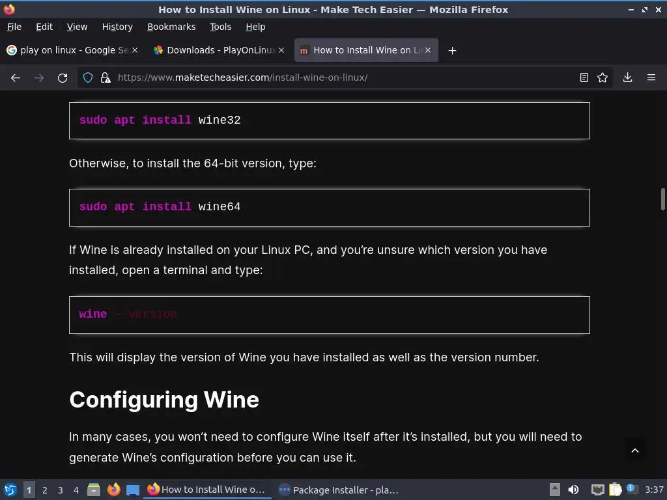Launch Firefox from the quick launch
The image size is (667, 500).
tap(113, 490)
